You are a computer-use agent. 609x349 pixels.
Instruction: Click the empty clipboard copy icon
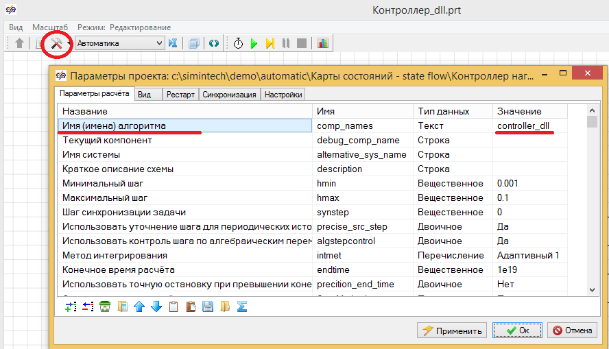(174, 306)
